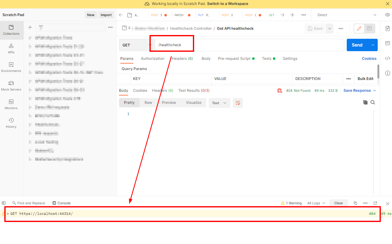The image size is (392, 244).
Task: Switch to the comment mode icon
Action: (x=369, y=29)
